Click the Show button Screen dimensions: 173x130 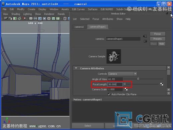point(154,44)
